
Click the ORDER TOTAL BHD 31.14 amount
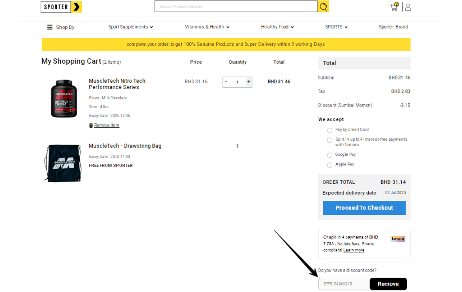click(393, 182)
